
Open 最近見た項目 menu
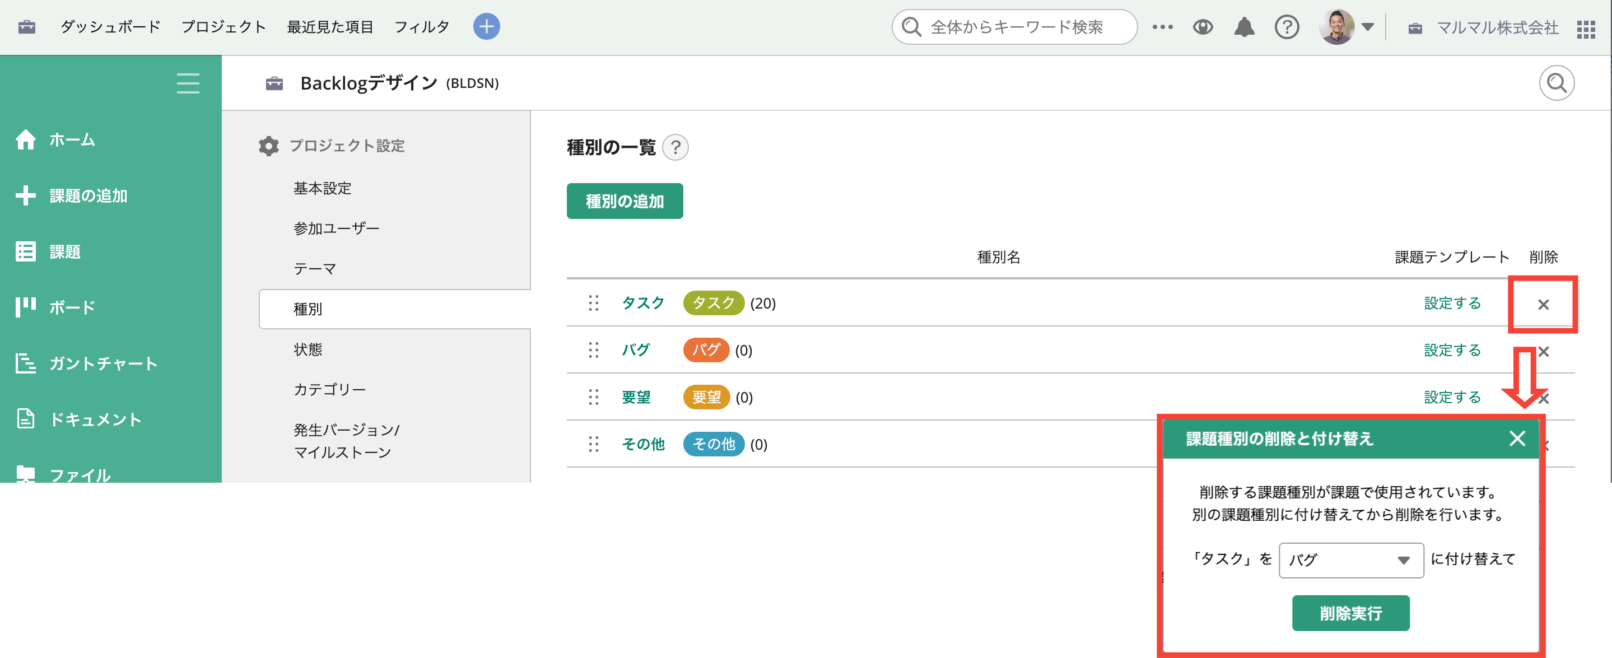click(x=330, y=27)
